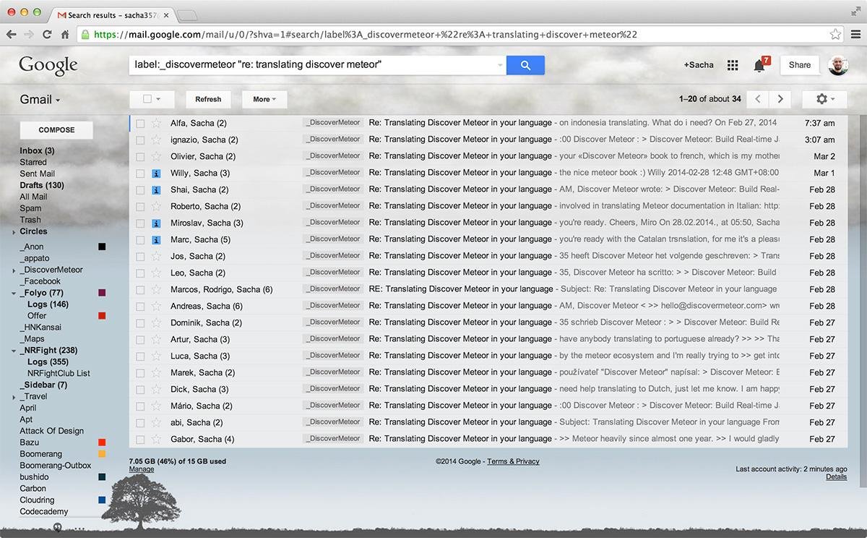867x538 pixels.
Task: Change _Folyo label color swatch
Action: (102, 293)
